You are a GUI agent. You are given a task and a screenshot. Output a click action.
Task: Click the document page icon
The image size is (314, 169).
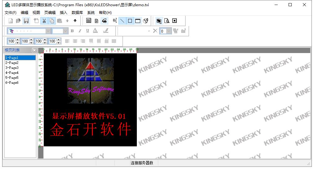pos(96,21)
